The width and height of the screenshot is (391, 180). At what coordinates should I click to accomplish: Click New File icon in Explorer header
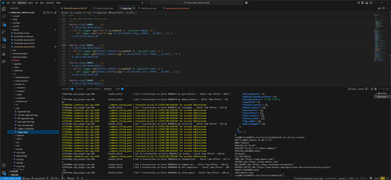pos(44,13)
